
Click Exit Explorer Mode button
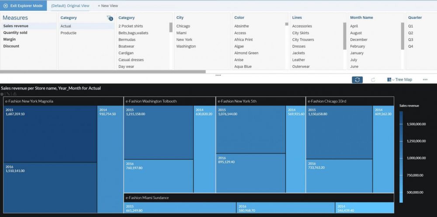(x=24, y=6)
